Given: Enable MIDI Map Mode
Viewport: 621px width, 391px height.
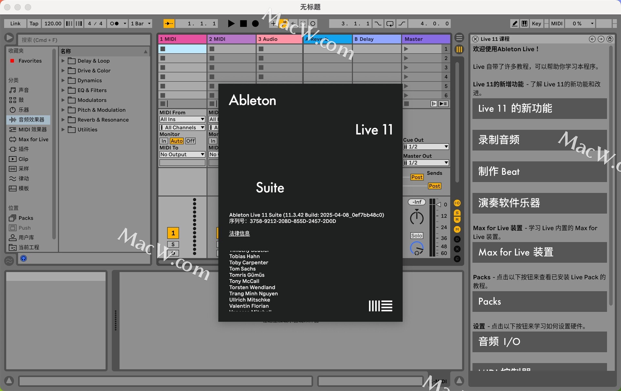Looking at the screenshot, I should [557, 24].
